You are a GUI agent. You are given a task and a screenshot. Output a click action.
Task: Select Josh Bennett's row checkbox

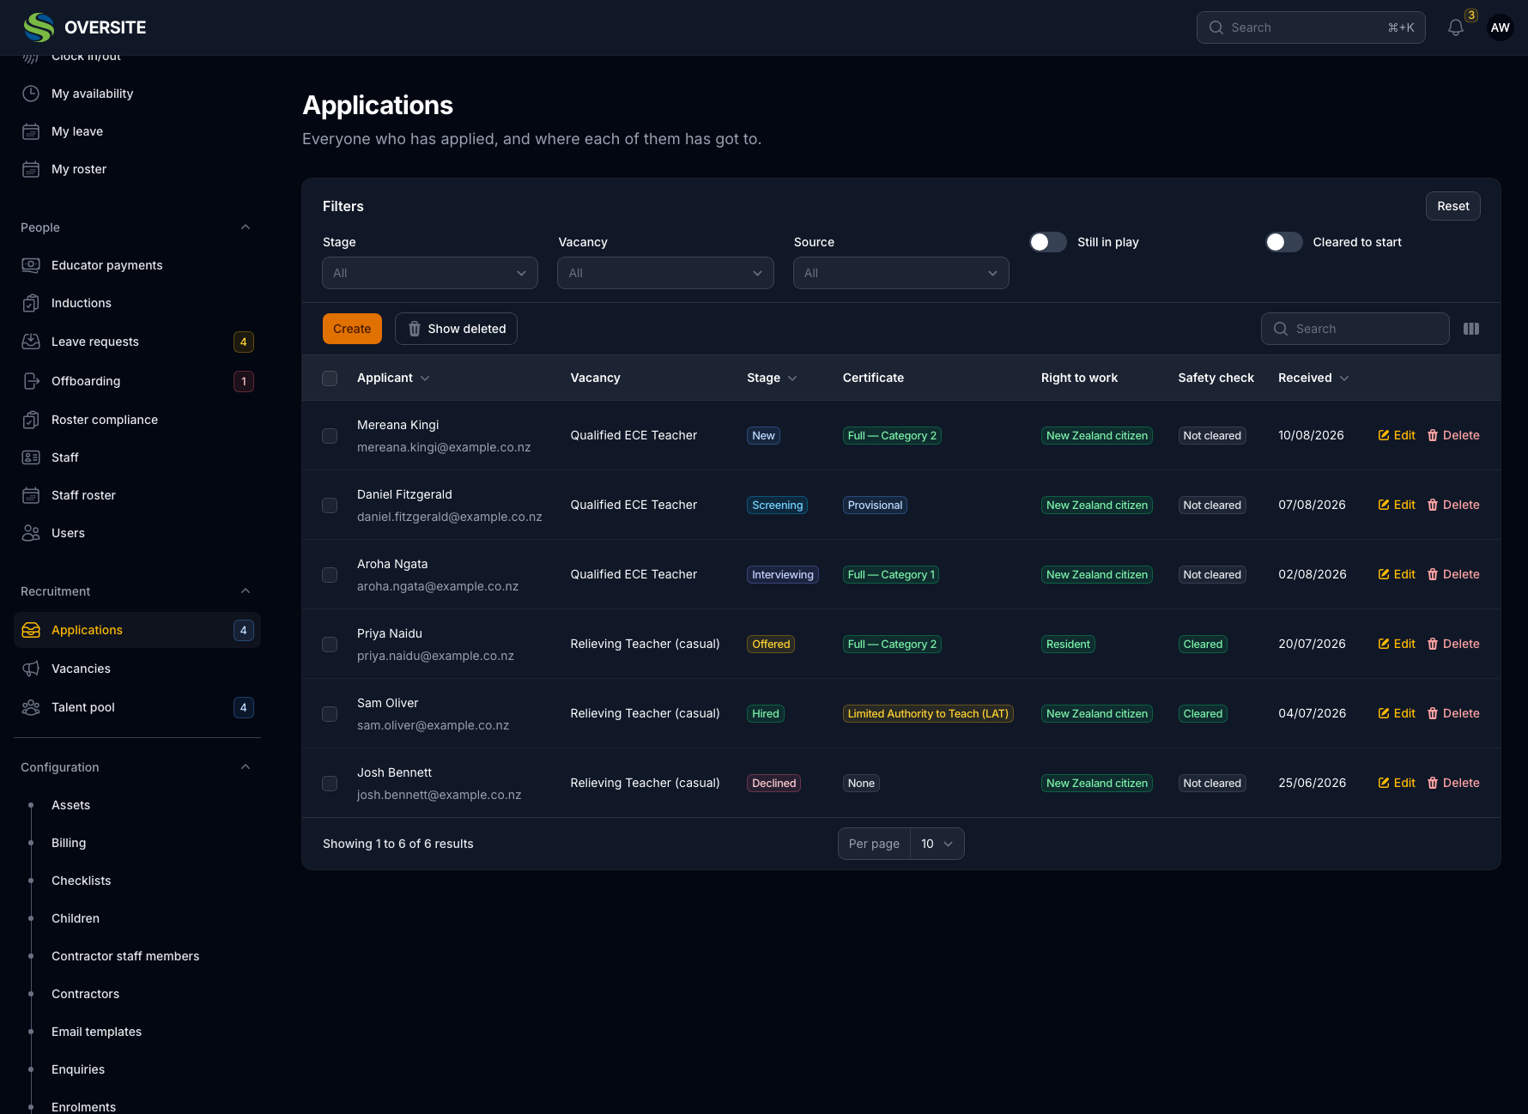tap(330, 784)
